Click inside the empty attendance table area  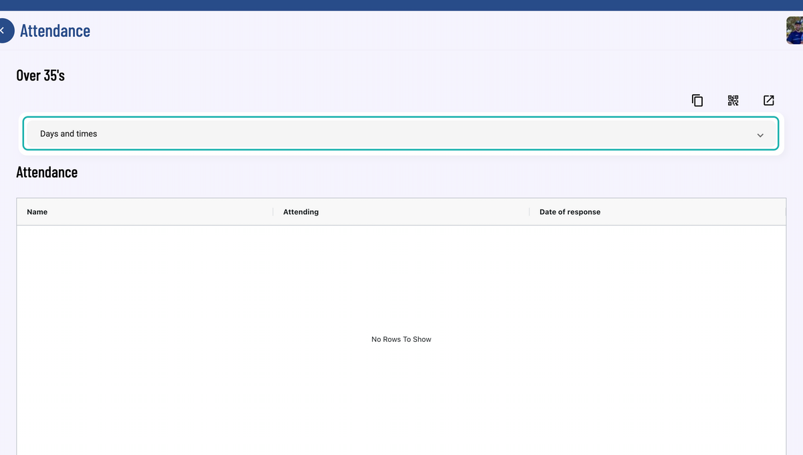pos(401,301)
